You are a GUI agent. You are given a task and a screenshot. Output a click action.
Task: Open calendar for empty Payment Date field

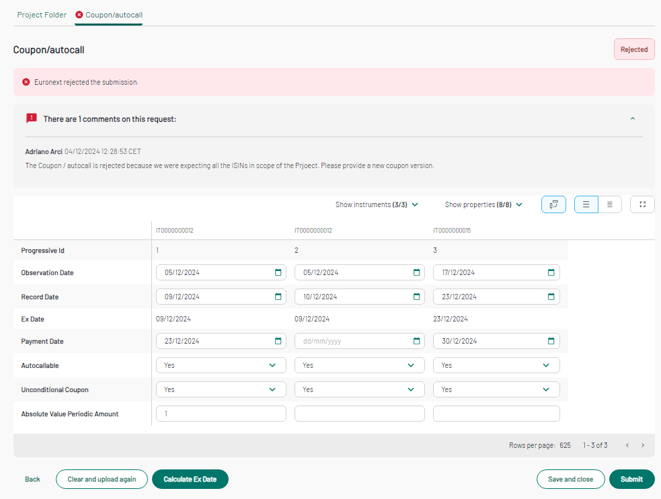(416, 341)
